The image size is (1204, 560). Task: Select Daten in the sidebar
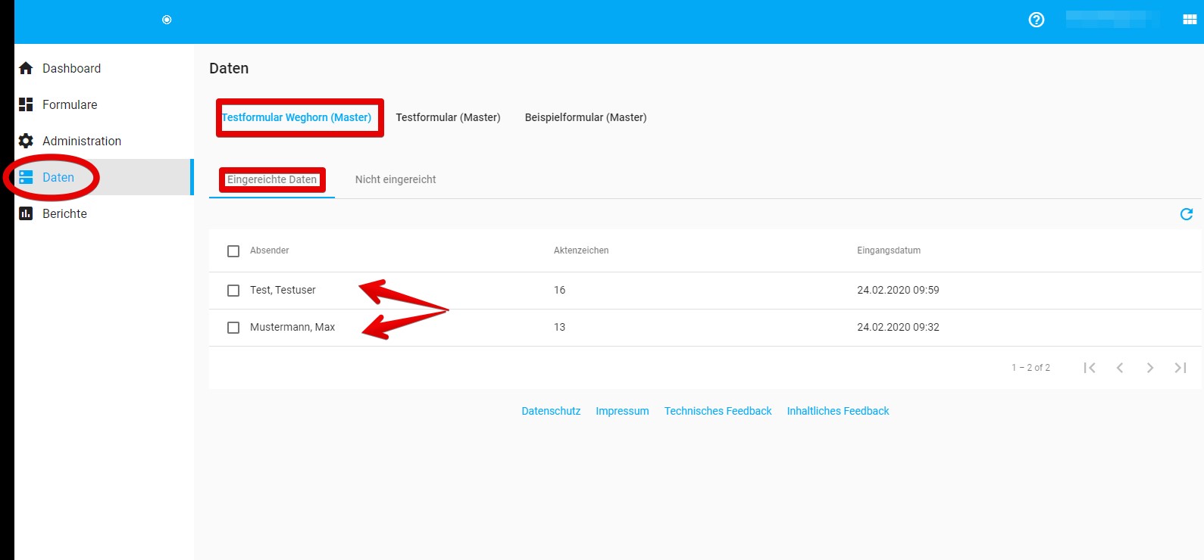tap(104, 177)
